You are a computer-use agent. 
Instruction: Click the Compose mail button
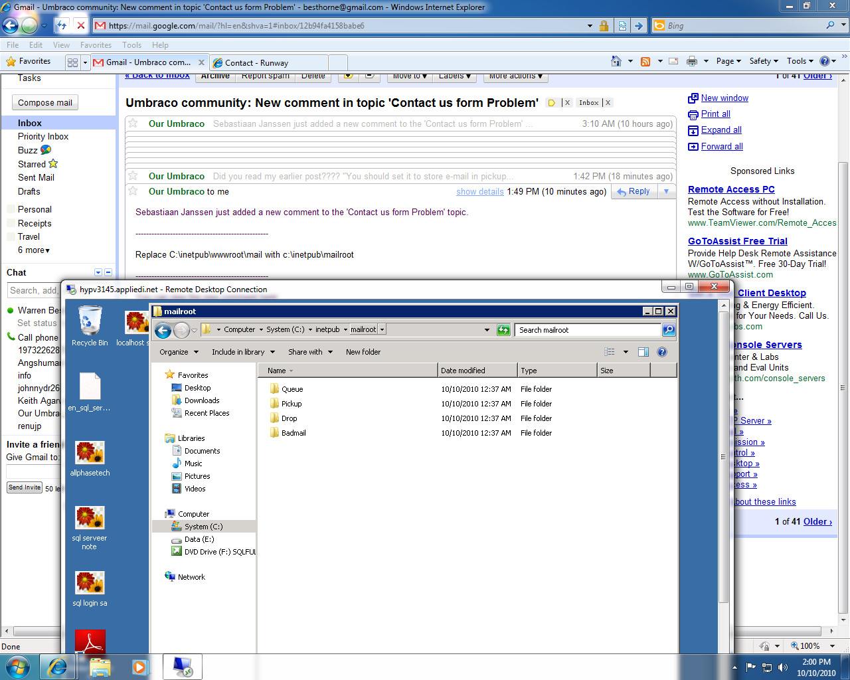45,103
